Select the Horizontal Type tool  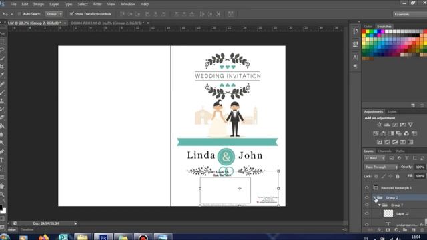[x=2, y=160]
